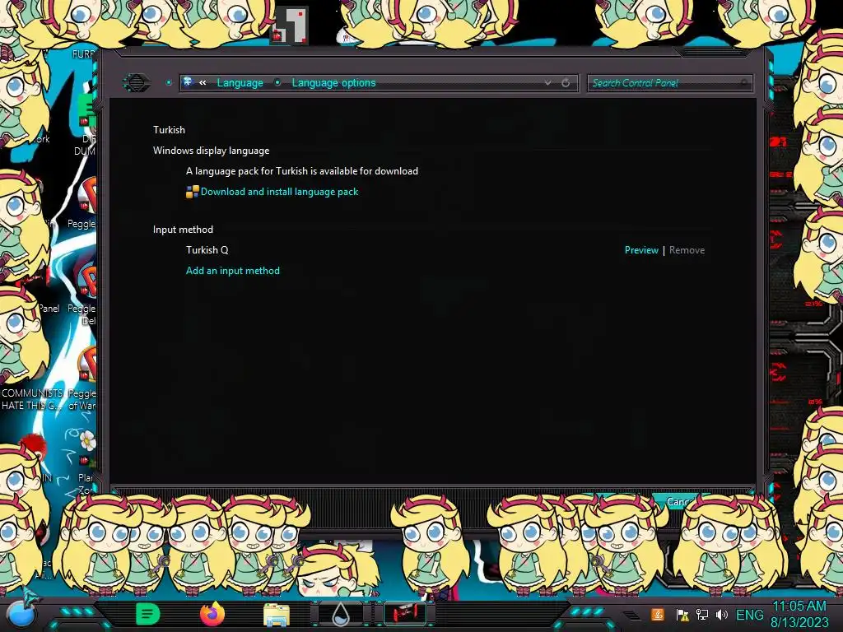Open the clock showing 11:05 AM

[x=799, y=614]
